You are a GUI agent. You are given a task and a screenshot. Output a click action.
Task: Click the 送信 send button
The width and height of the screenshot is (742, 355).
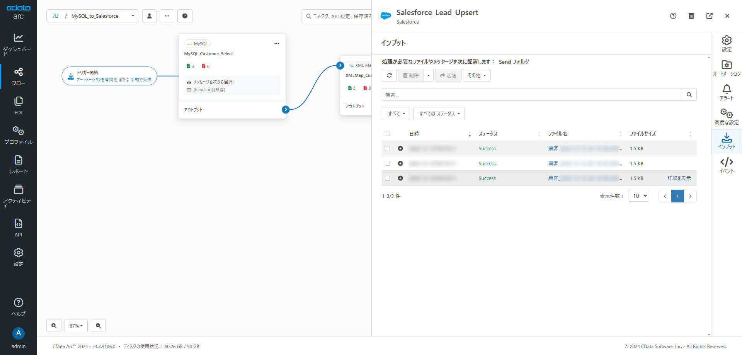448,75
